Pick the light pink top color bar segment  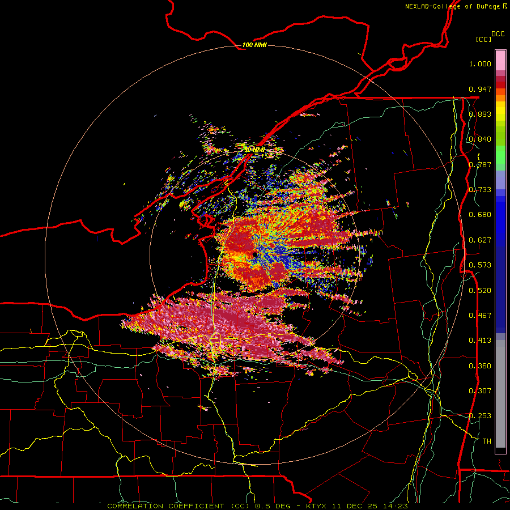[x=500, y=61]
